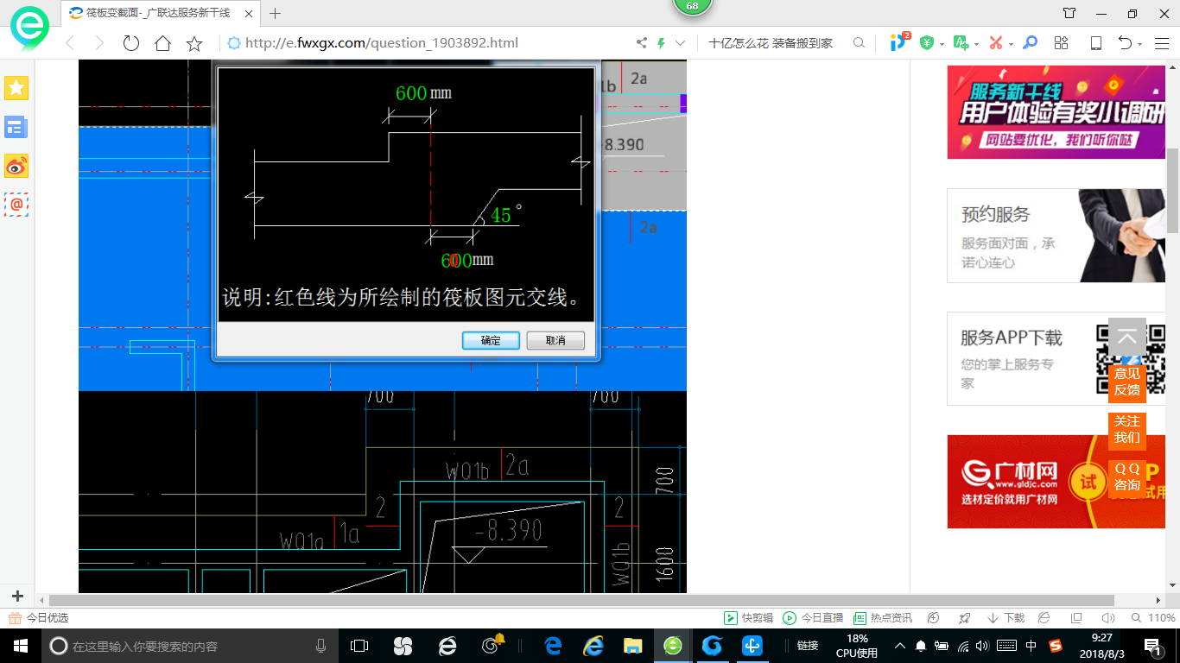Open the Internet Explorer taskbar icon
1180x663 pixels.
coord(593,646)
